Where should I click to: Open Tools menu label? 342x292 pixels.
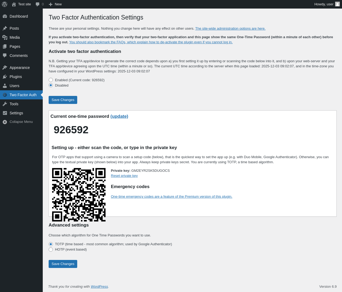point(14,104)
